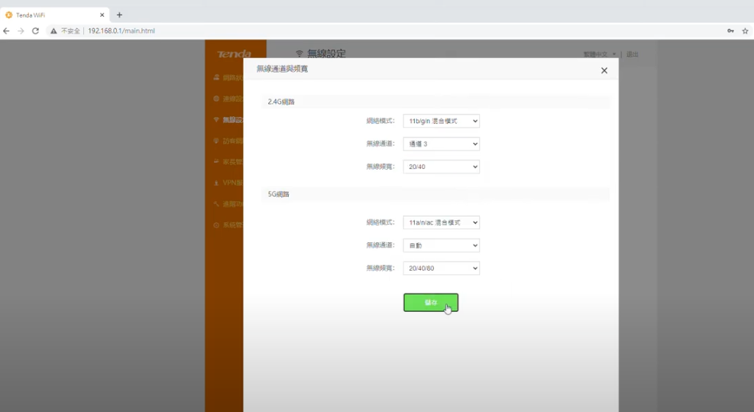This screenshot has width=754, height=412.
Task: Select the Tenda WiFi browser tab
Action: [x=55, y=15]
